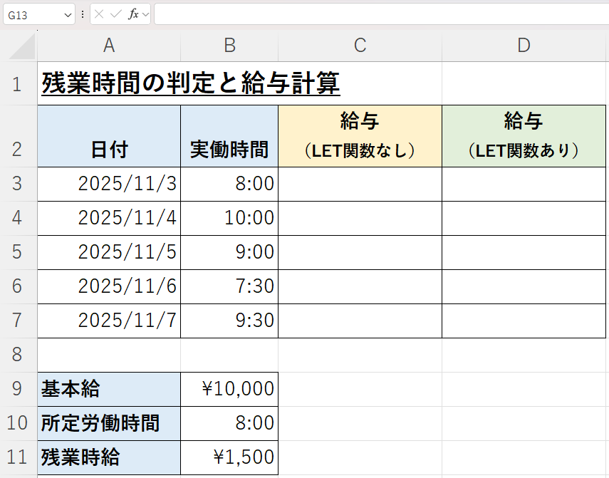Select the date cell 2025/11/5
This screenshot has height=478, width=609.
pos(109,252)
